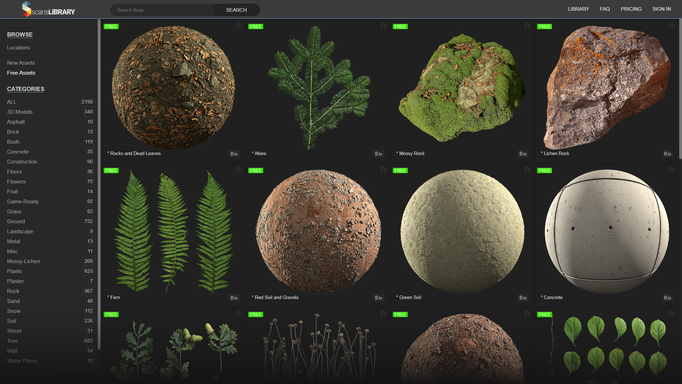Open the LIBRARY menu item
This screenshot has width=682, height=384.
[x=578, y=9]
